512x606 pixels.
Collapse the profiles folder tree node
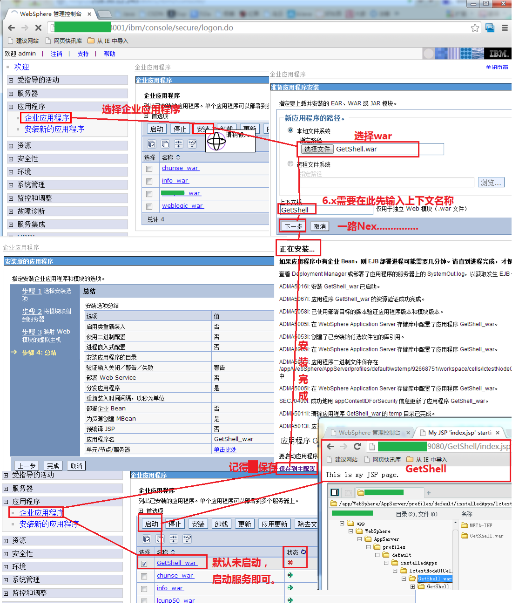(x=369, y=547)
